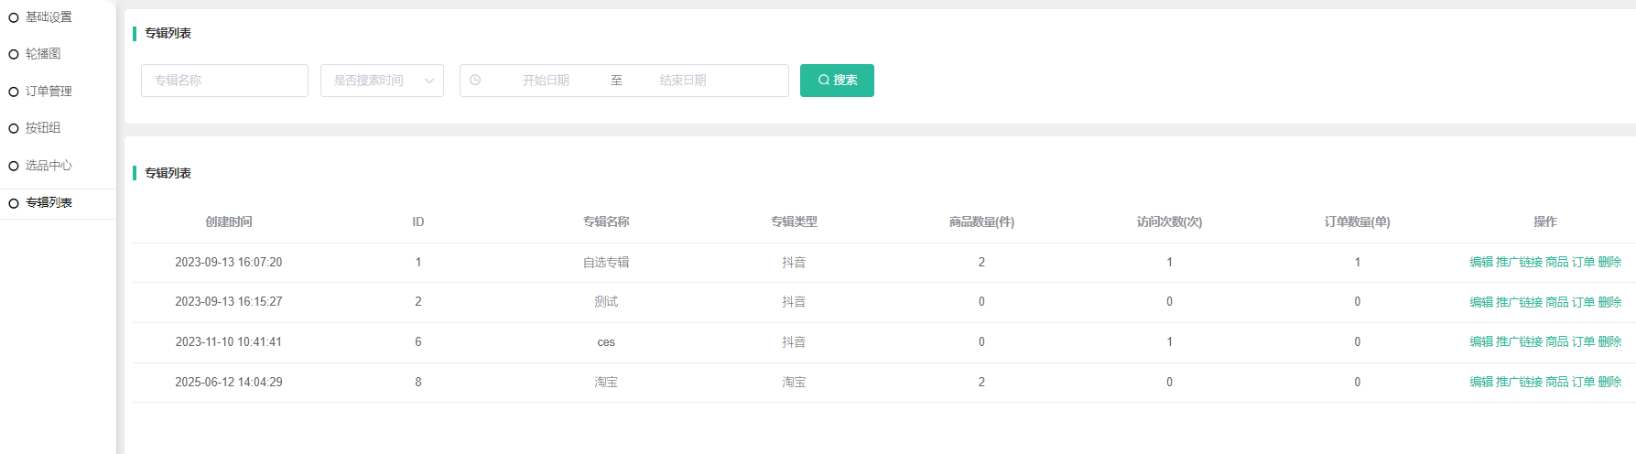
Task: Open 推广链接 for the 测试 album
Action: tap(1519, 302)
